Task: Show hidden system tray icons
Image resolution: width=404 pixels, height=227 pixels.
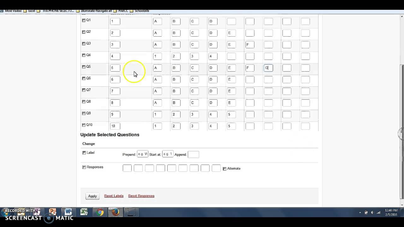Action: click(x=360, y=212)
